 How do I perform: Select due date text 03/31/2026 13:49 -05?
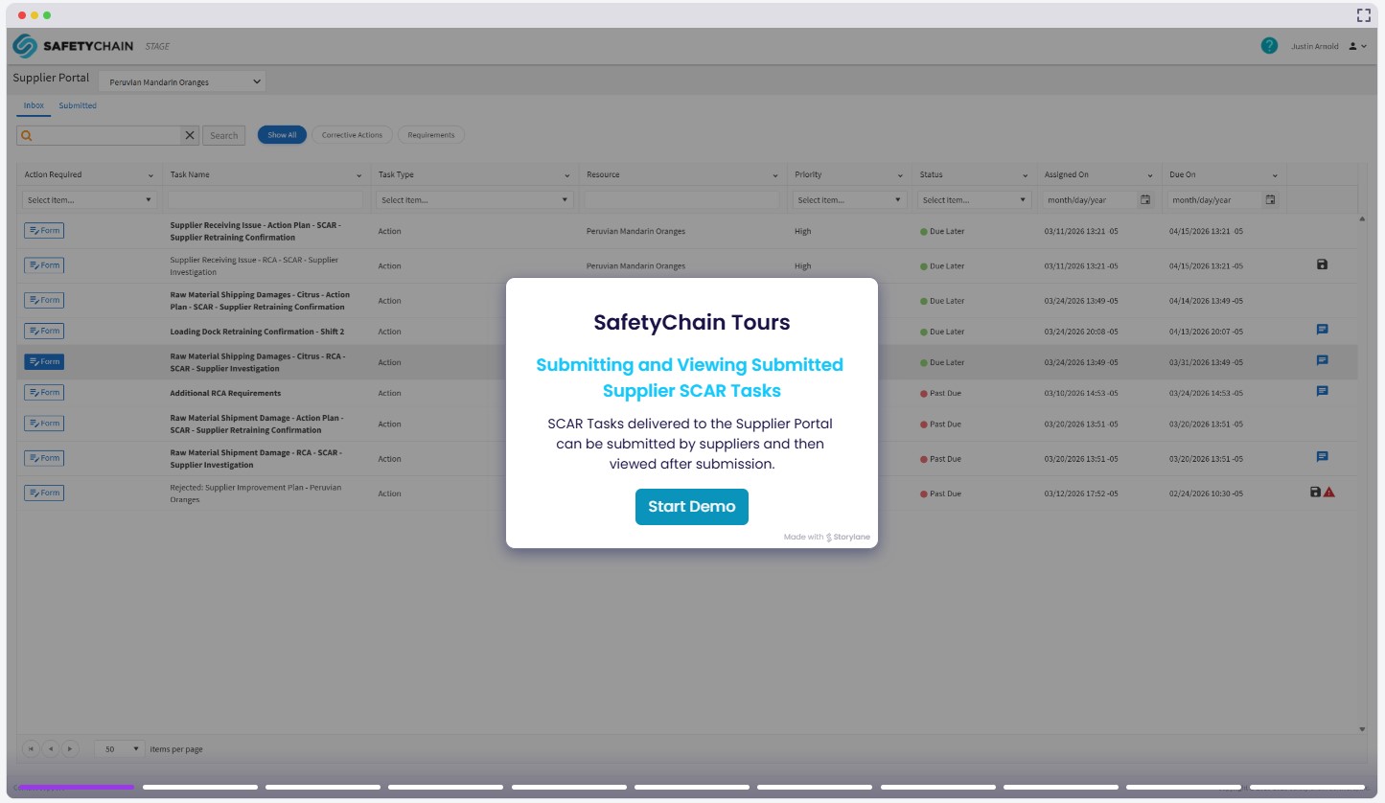1206,362
